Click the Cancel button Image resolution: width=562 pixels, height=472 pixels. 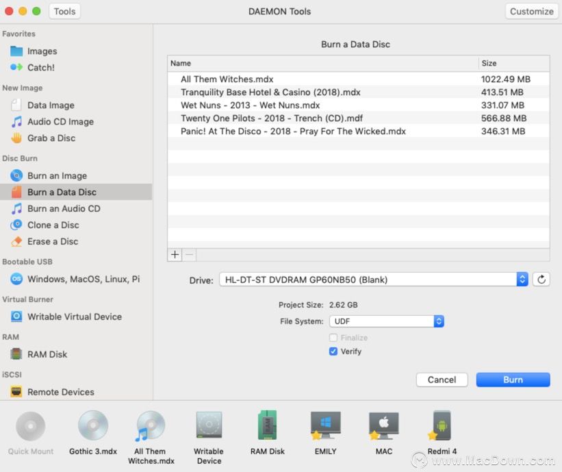442,380
